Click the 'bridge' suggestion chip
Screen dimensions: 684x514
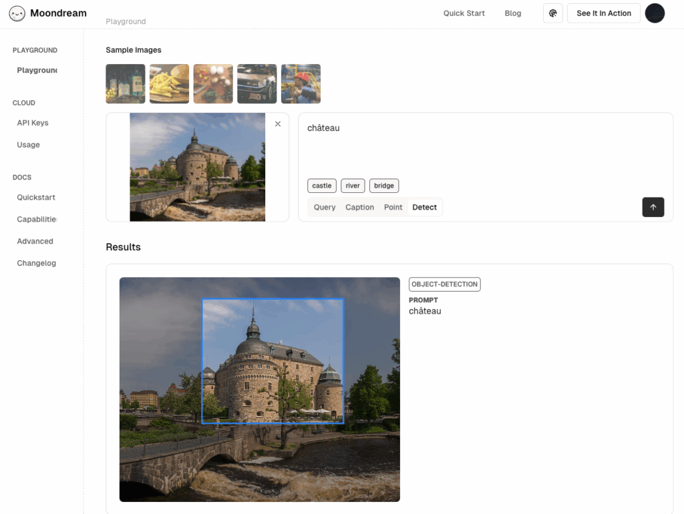(384, 186)
